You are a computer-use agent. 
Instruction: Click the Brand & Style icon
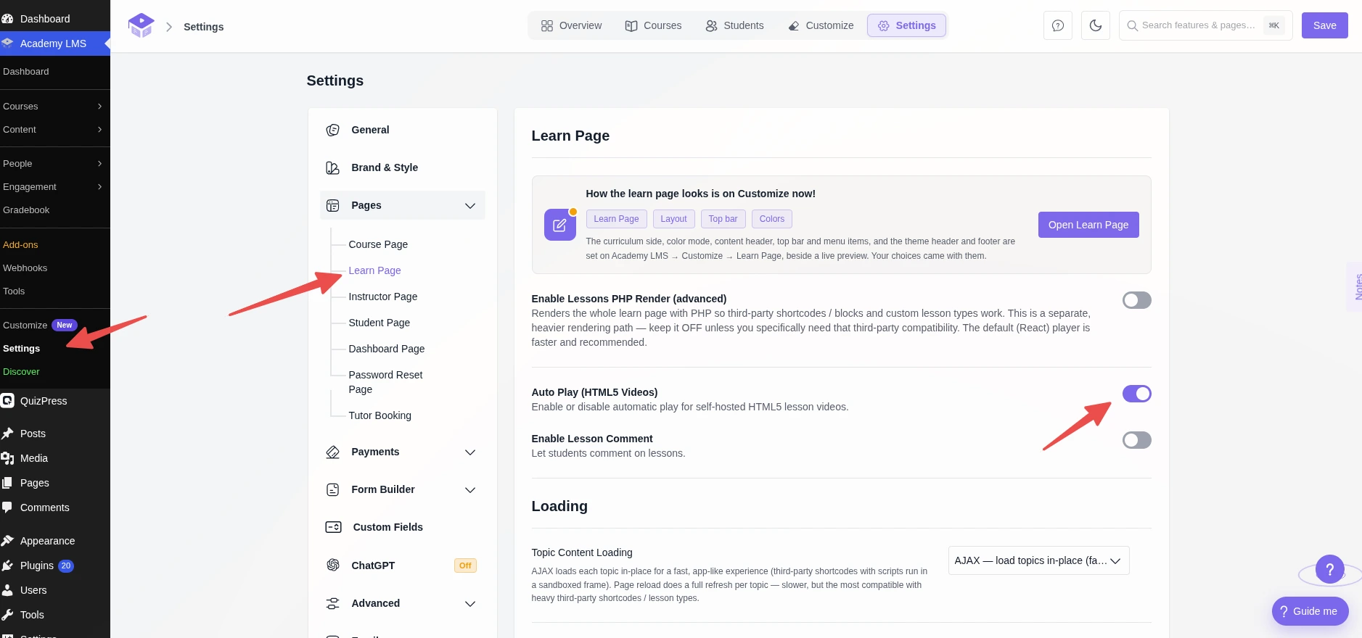[333, 167]
